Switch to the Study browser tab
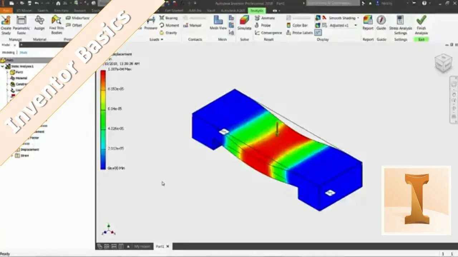The width and height of the screenshot is (458, 257). click(x=23, y=52)
